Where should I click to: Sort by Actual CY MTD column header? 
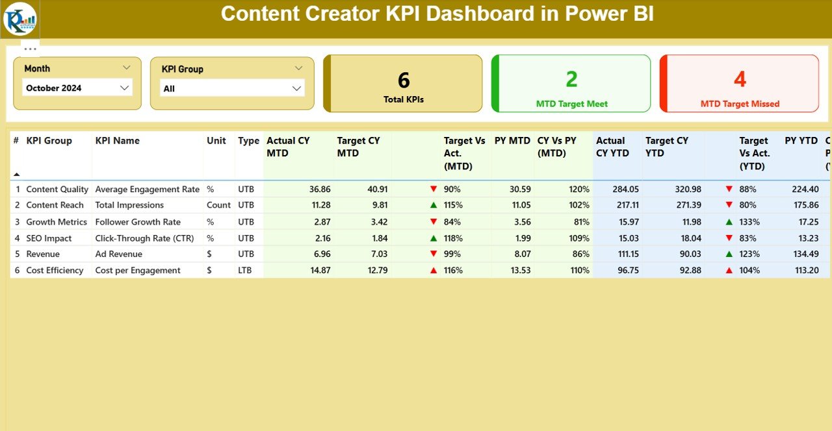tap(288, 147)
